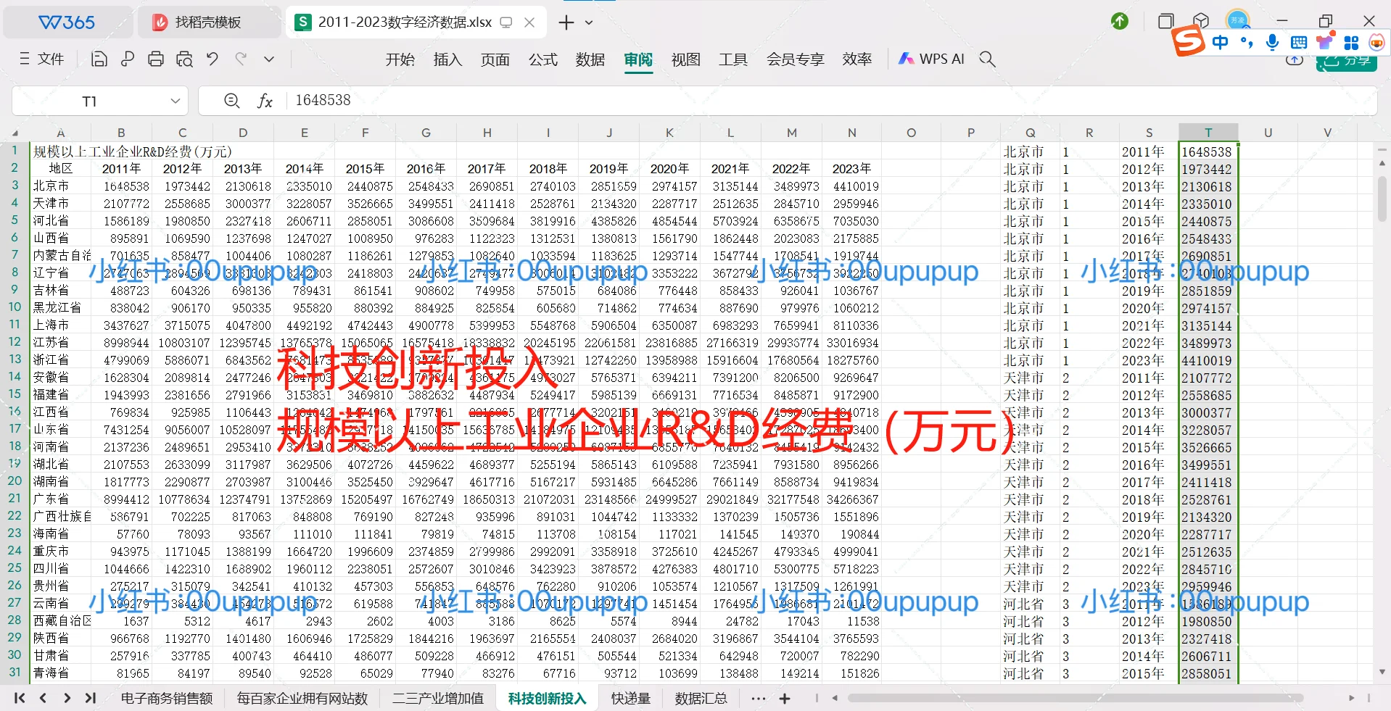Toggle full/half-width punctuation on input bar
This screenshot has width=1391, height=711.
1246,42
